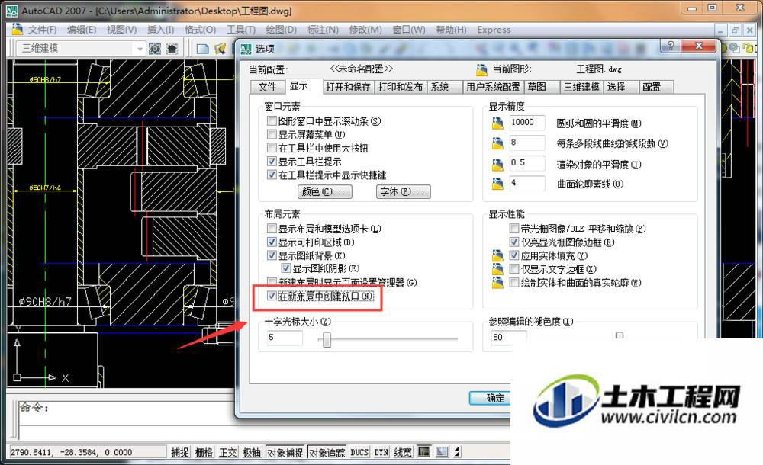
Task: Switch to the 配置 tab
Action: (656, 87)
